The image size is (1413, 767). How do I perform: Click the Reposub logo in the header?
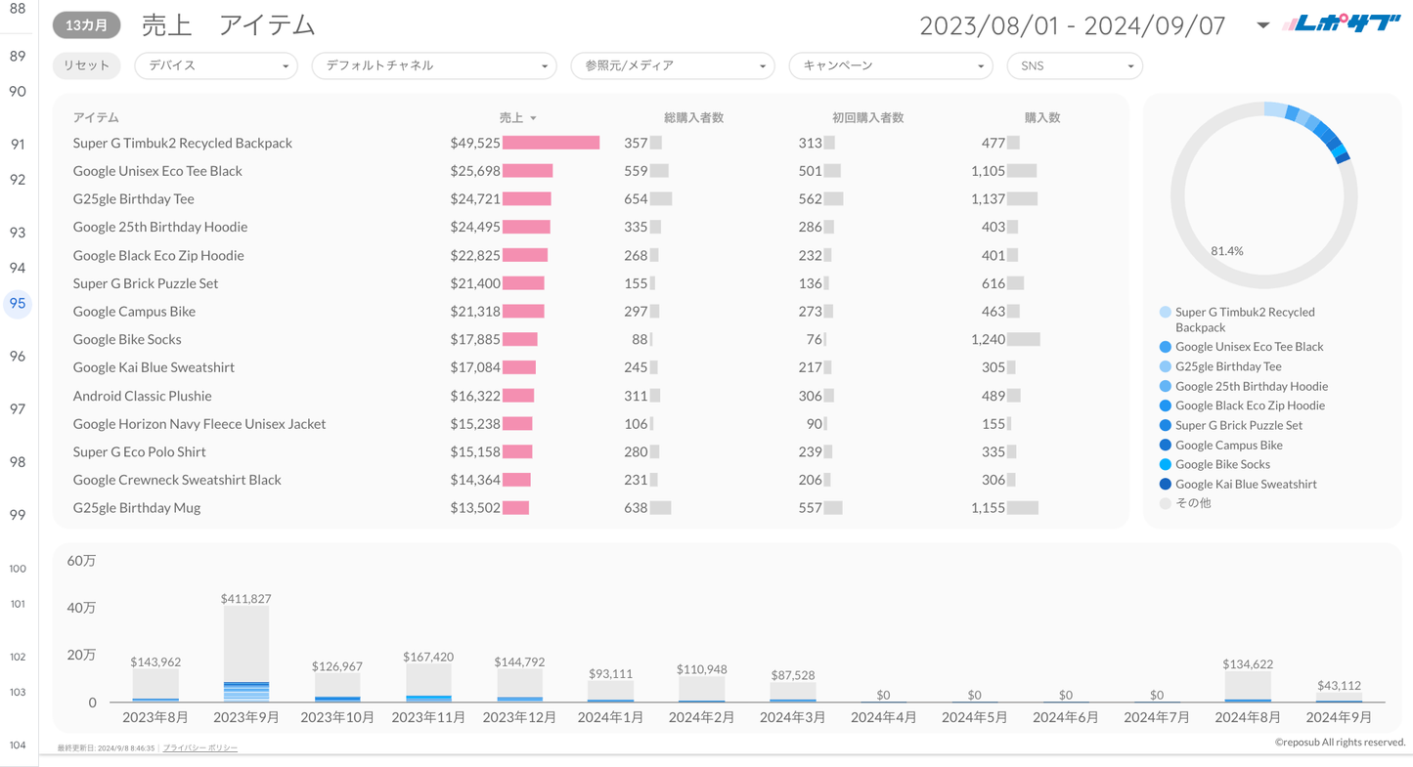(x=1342, y=24)
